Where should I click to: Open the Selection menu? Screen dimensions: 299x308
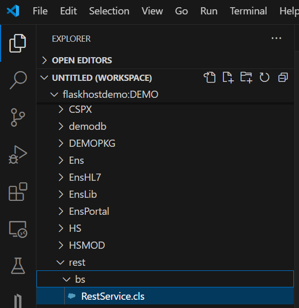pos(109,11)
